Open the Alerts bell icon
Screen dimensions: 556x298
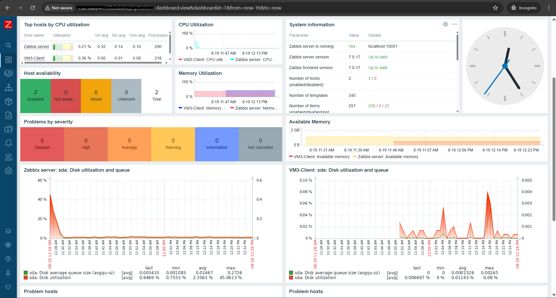coord(8,143)
